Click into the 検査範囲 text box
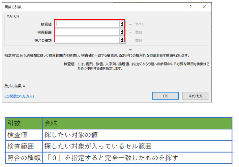Screen dimensions: 239x167 pos(87,32)
